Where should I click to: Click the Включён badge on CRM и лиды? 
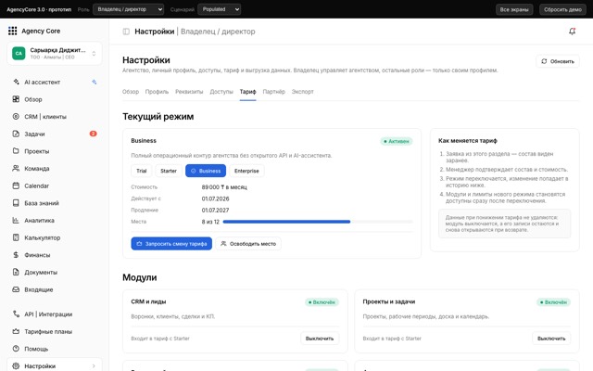tap(322, 302)
